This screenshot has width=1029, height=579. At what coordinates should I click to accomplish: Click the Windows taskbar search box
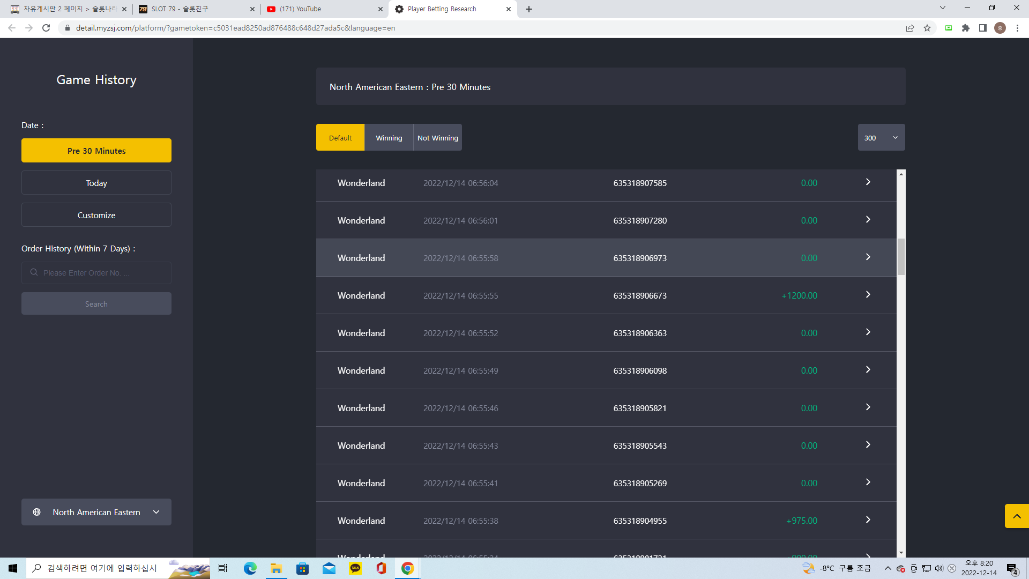pos(118,568)
